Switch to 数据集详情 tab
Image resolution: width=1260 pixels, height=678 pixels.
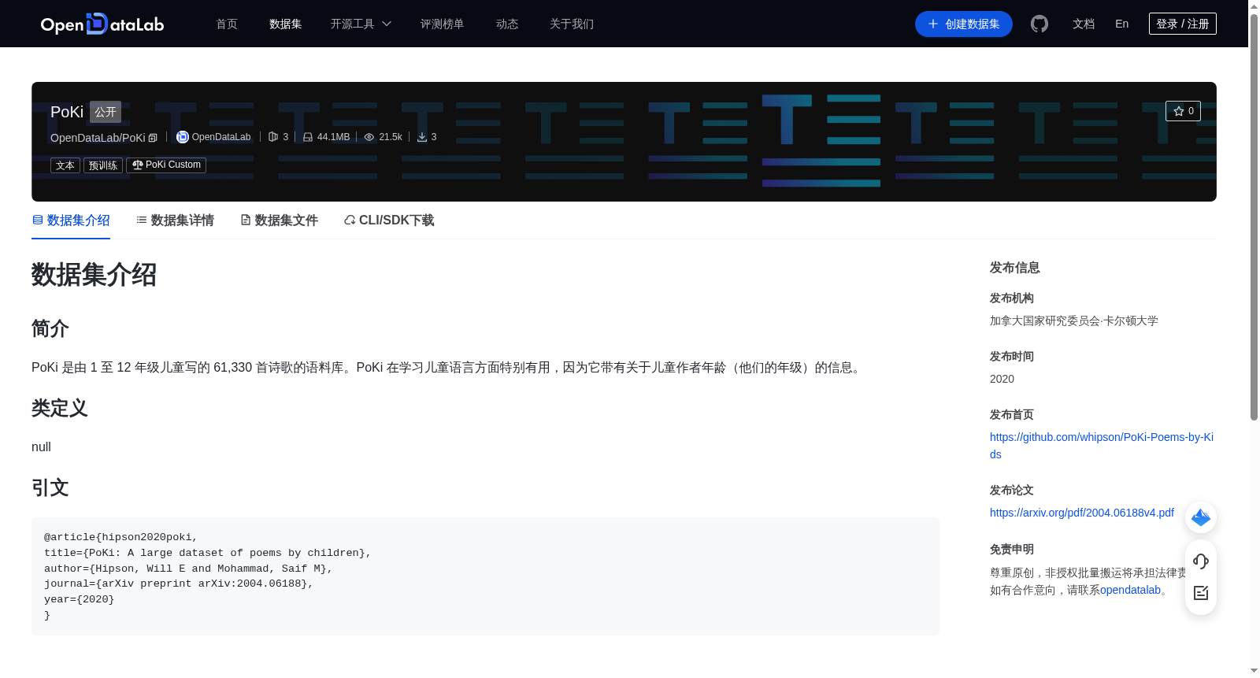175,220
